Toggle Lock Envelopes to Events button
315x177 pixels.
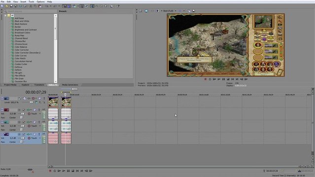(x=82, y=6)
